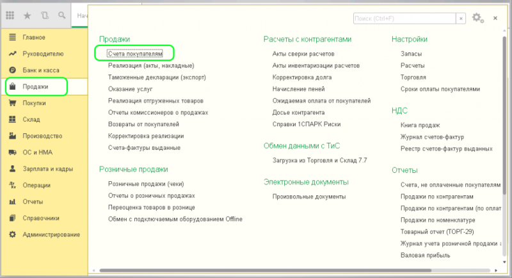Open Справки 1СПАРК Риски
The width and height of the screenshot is (512, 278).
click(307, 124)
